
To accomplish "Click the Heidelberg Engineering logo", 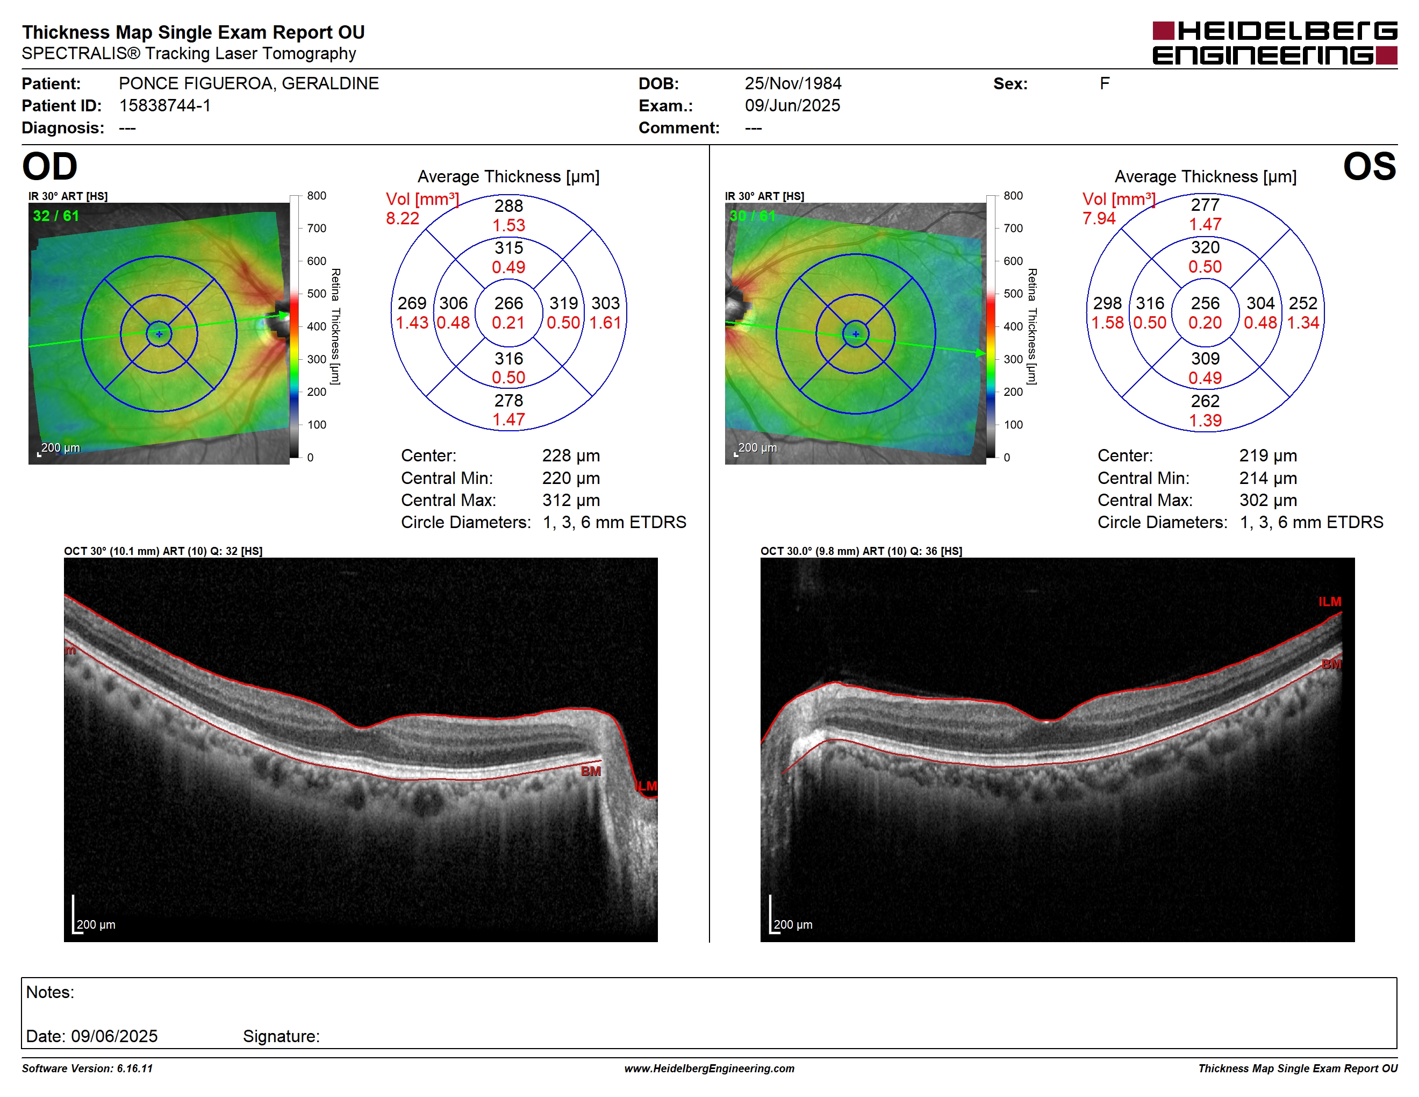I will [x=1274, y=43].
